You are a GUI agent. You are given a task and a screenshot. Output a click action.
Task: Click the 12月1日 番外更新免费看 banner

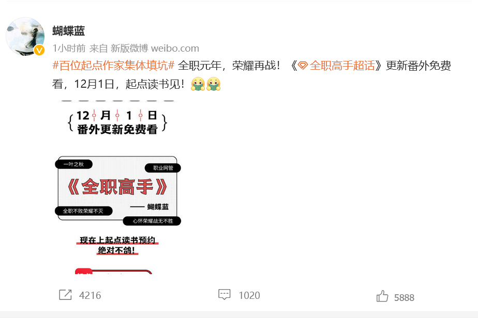[x=117, y=123]
